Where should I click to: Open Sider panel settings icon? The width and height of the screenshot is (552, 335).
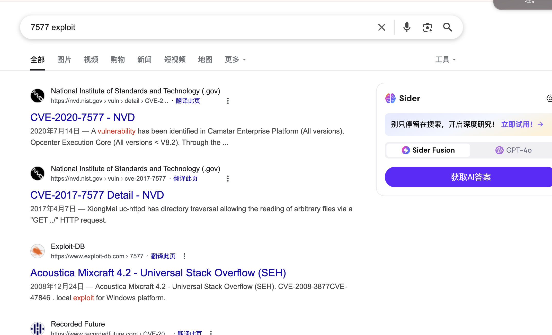[x=549, y=98]
